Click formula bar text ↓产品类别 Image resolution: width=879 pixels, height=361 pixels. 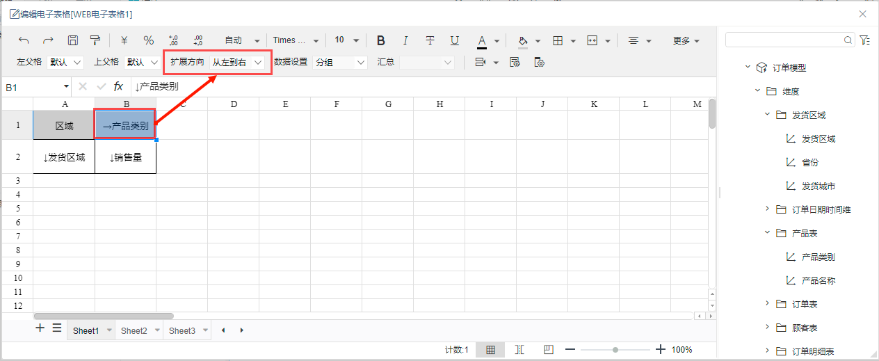pyautogui.click(x=156, y=87)
